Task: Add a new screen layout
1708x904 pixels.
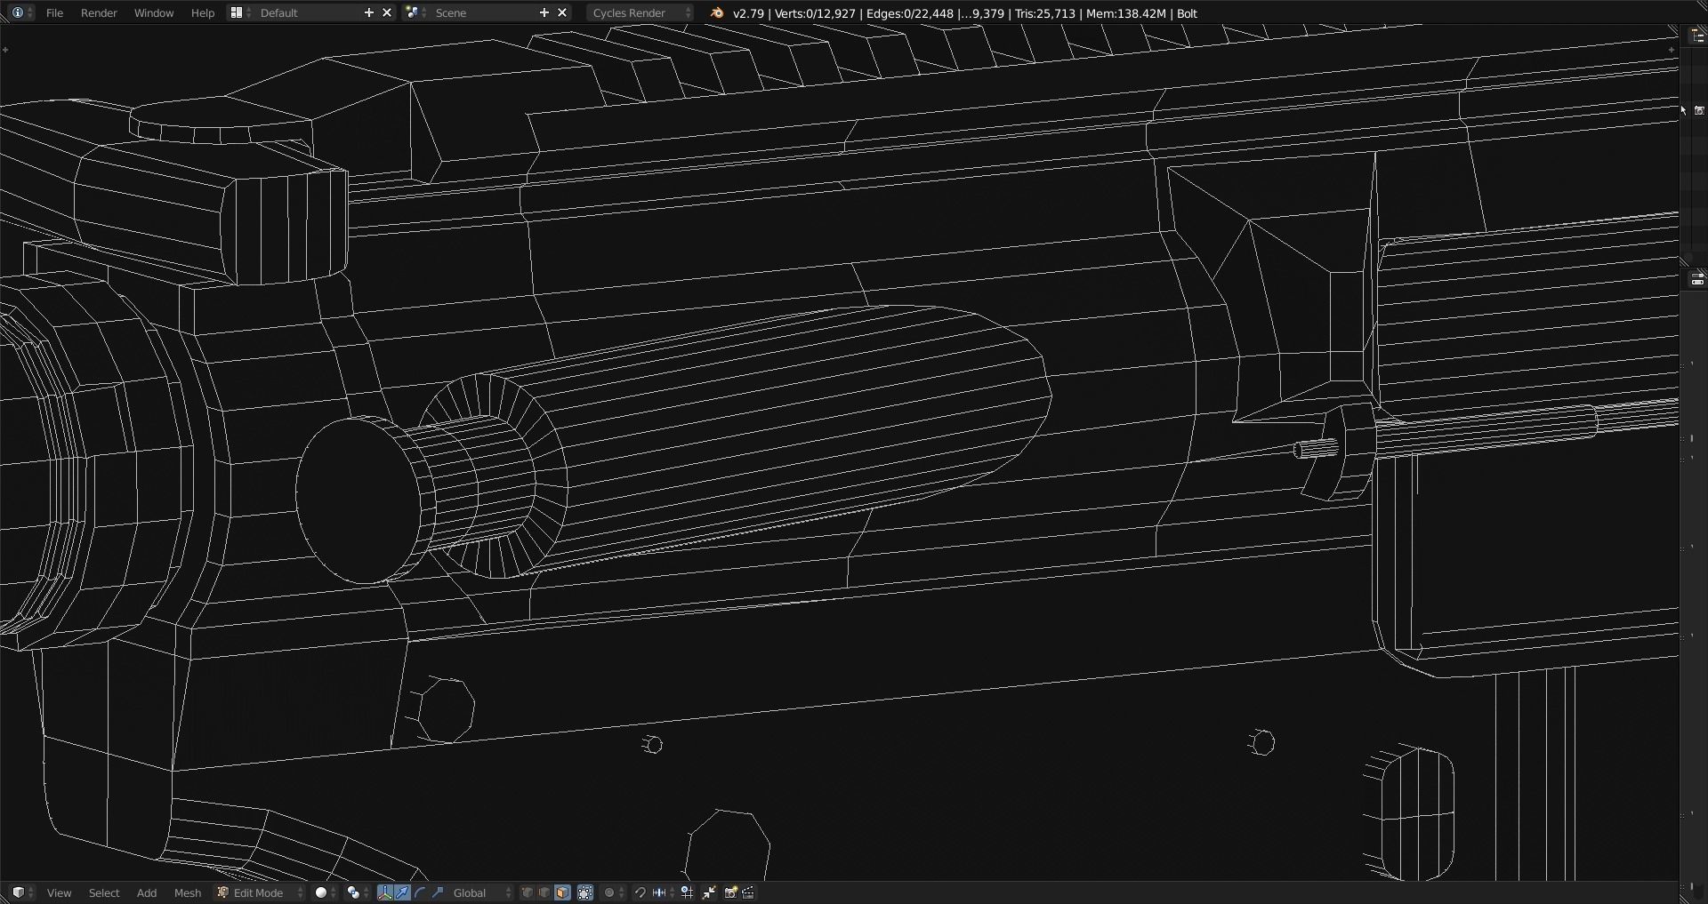Action: click(369, 12)
